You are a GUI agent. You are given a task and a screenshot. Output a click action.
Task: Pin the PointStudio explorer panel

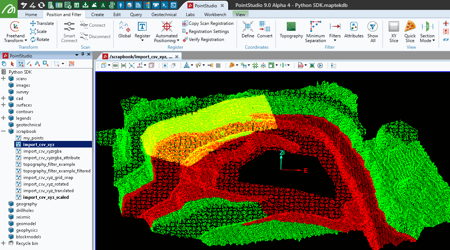83,55
